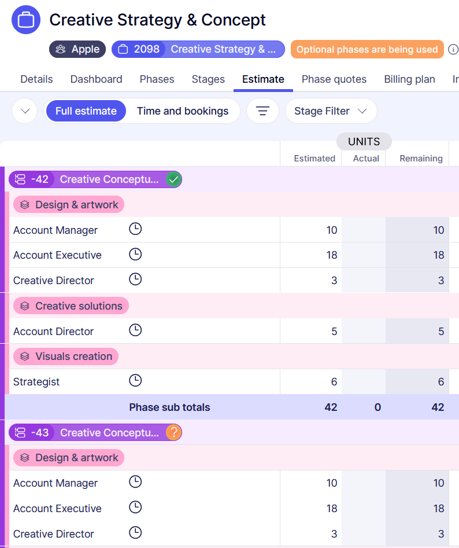The width and height of the screenshot is (459, 548).
Task: Click clock icon for Strategist row
Action: pyautogui.click(x=135, y=381)
